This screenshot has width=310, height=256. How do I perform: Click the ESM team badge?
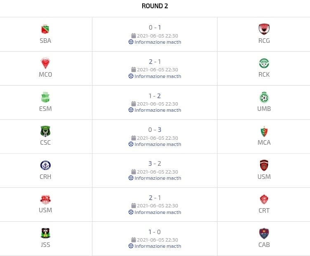[45, 97]
